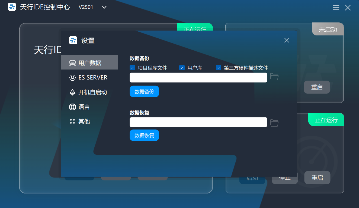Image resolution: width=359 pixels, height=208 pixels.
Task: Click the restore path input field
Action: [x=198, y=122]
